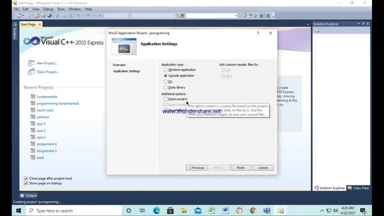Open Microsoft Edge from the taskbar

[157, 211]
